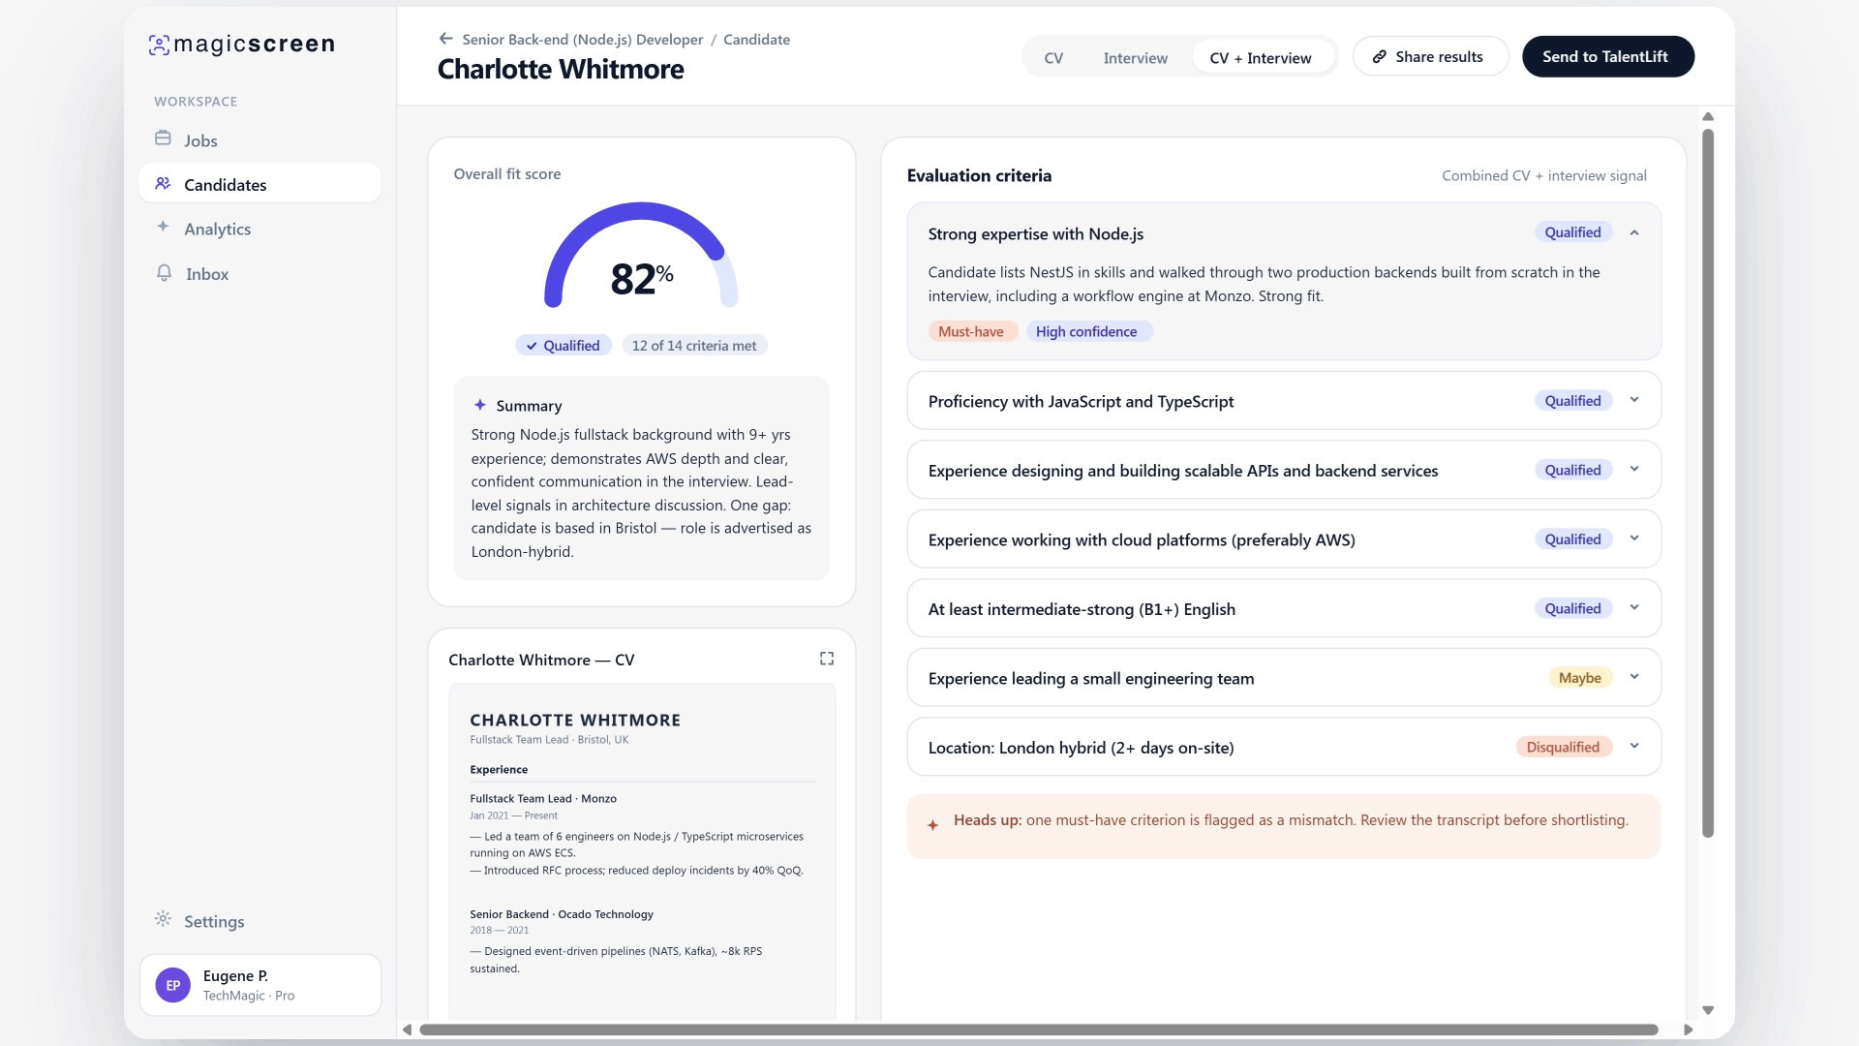The width and height of the screenshot is (1859, 1046).
Task: Click Share results button
Action: click(x=1430, y=56)
